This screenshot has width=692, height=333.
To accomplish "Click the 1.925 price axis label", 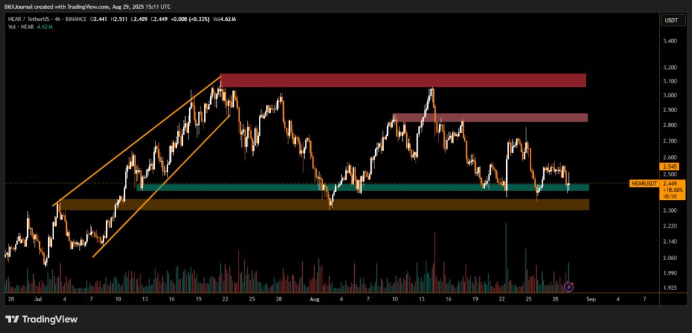I will (x=669, y=288).
